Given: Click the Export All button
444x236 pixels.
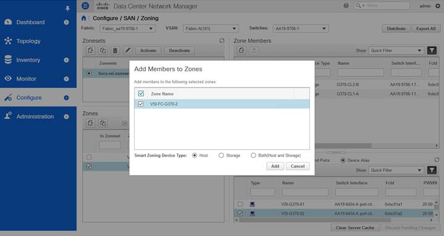Looking at the screenshot, I should click(426, 28).
